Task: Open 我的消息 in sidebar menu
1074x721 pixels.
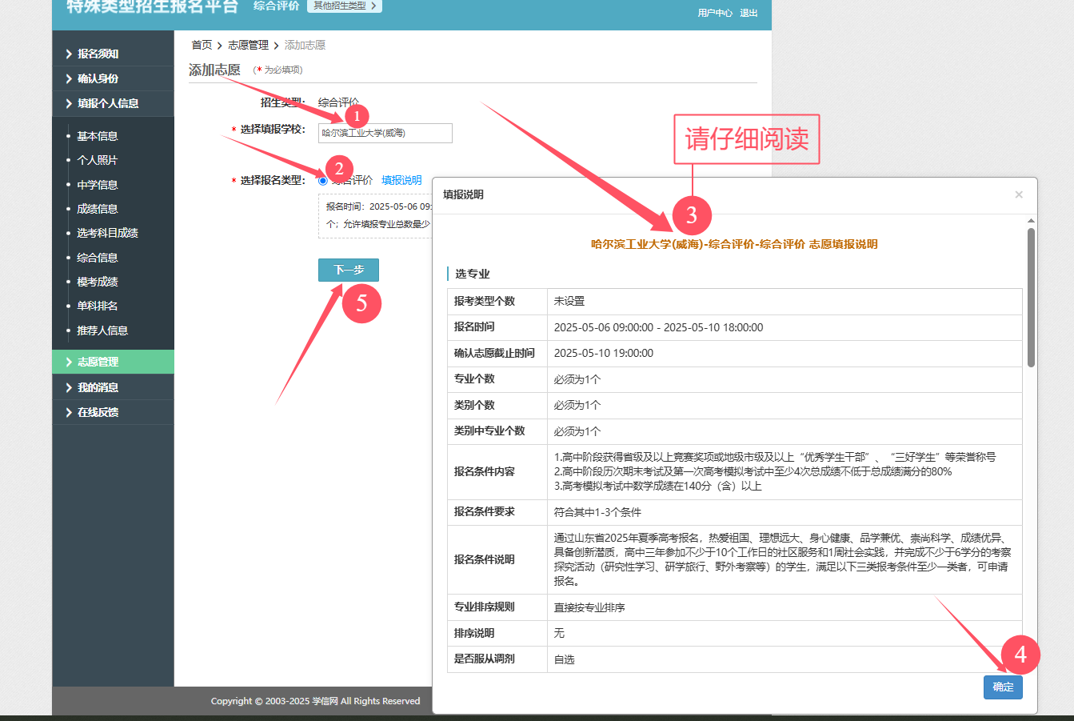Action: point(98,387)
